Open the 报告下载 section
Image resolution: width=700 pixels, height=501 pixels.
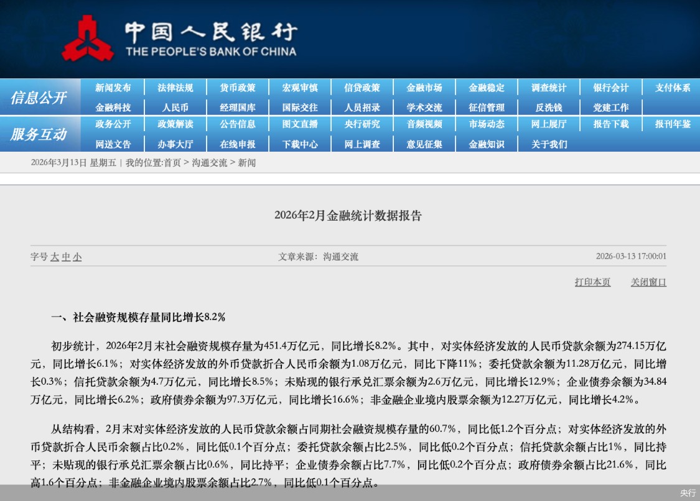tap(611, 124)
